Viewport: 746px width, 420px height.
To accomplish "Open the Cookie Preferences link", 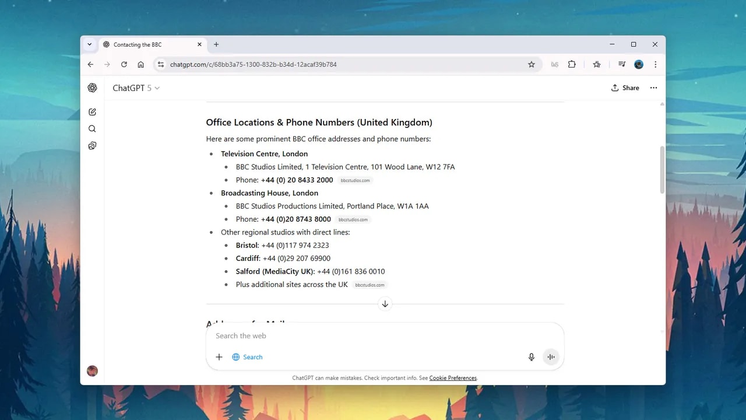I will point(453,378).
